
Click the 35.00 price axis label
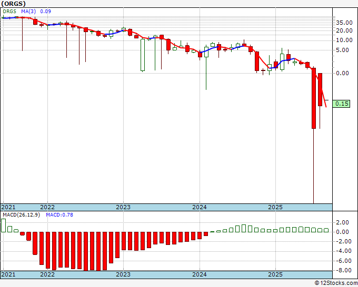click(344, 23)
